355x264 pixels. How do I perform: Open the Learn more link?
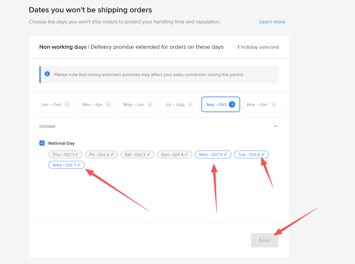[x=272, y=22]
